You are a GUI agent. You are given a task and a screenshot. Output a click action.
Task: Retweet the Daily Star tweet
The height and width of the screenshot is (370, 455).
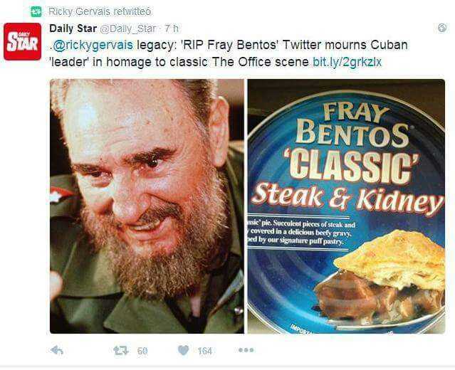[x=121, y=351]
